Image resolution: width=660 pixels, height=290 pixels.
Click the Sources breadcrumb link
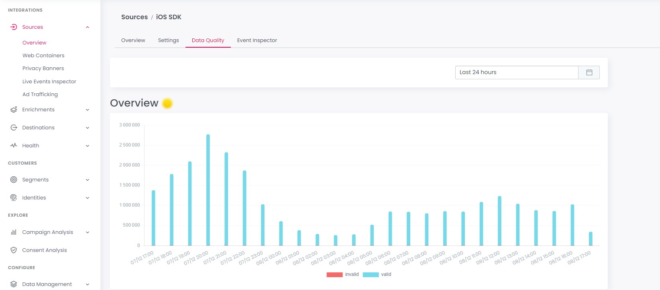[x=134, y=17]
